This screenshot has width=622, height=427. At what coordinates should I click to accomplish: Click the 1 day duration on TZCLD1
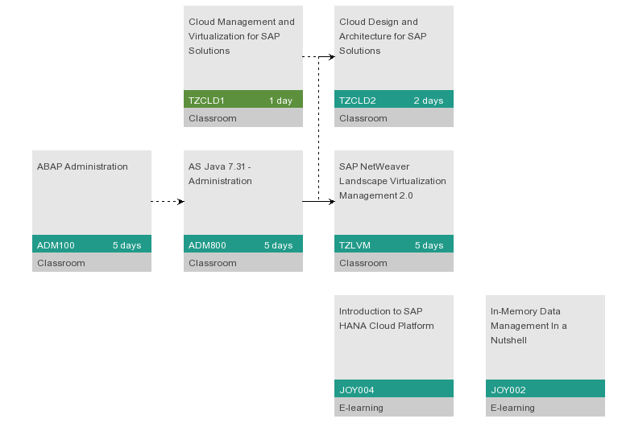[280, 101]
